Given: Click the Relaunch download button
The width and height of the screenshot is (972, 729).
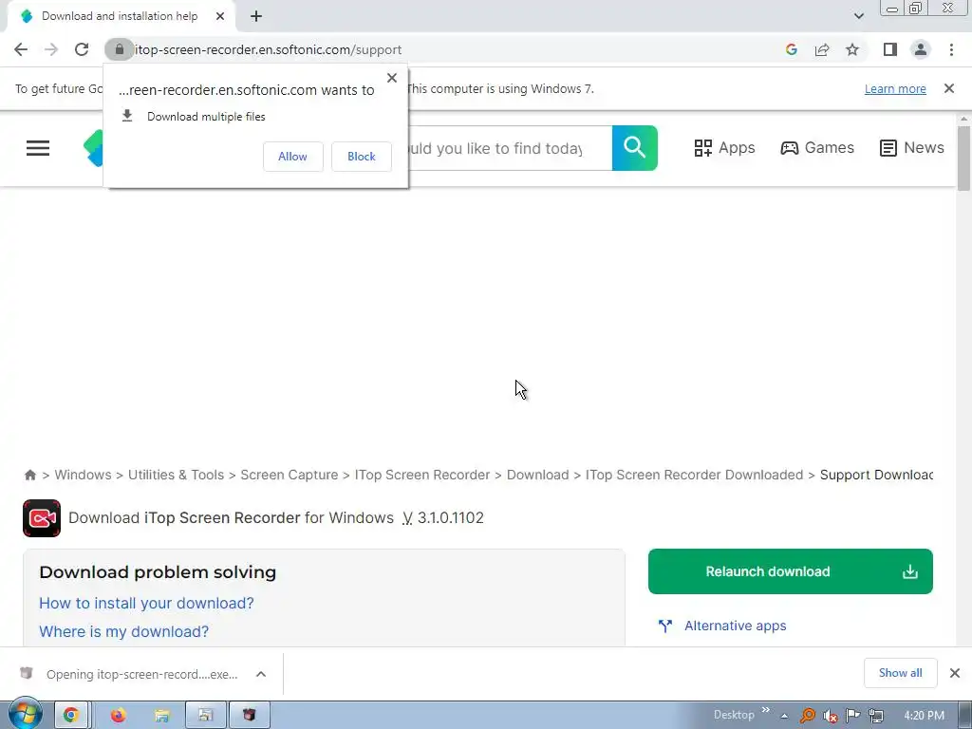Looking at the screenshot, I should (791, 571).
